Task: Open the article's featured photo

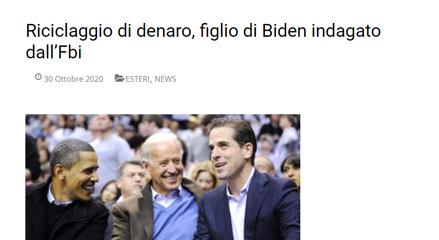Action: coord(163,177)
